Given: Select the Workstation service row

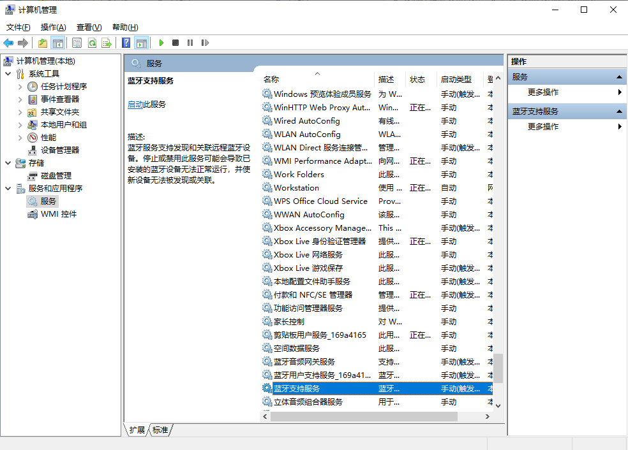Looking at the screenshot, I should [x=296, y=188].
